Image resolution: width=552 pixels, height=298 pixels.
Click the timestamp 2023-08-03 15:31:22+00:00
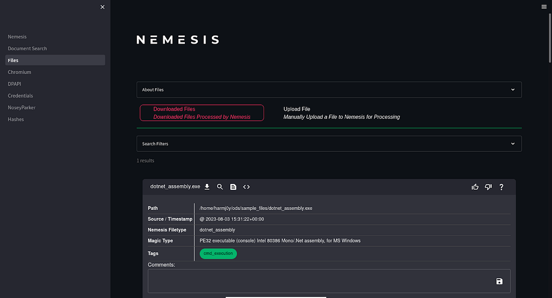[235, 219]
